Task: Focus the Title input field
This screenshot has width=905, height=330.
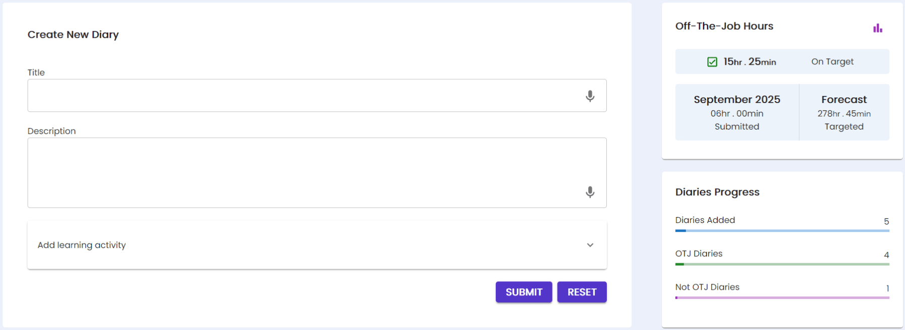Action: (302, 95)
